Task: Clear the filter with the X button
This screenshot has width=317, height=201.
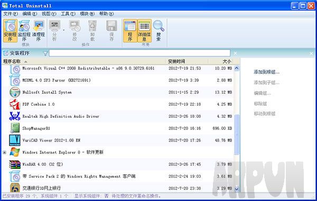Action: [235, 53]
